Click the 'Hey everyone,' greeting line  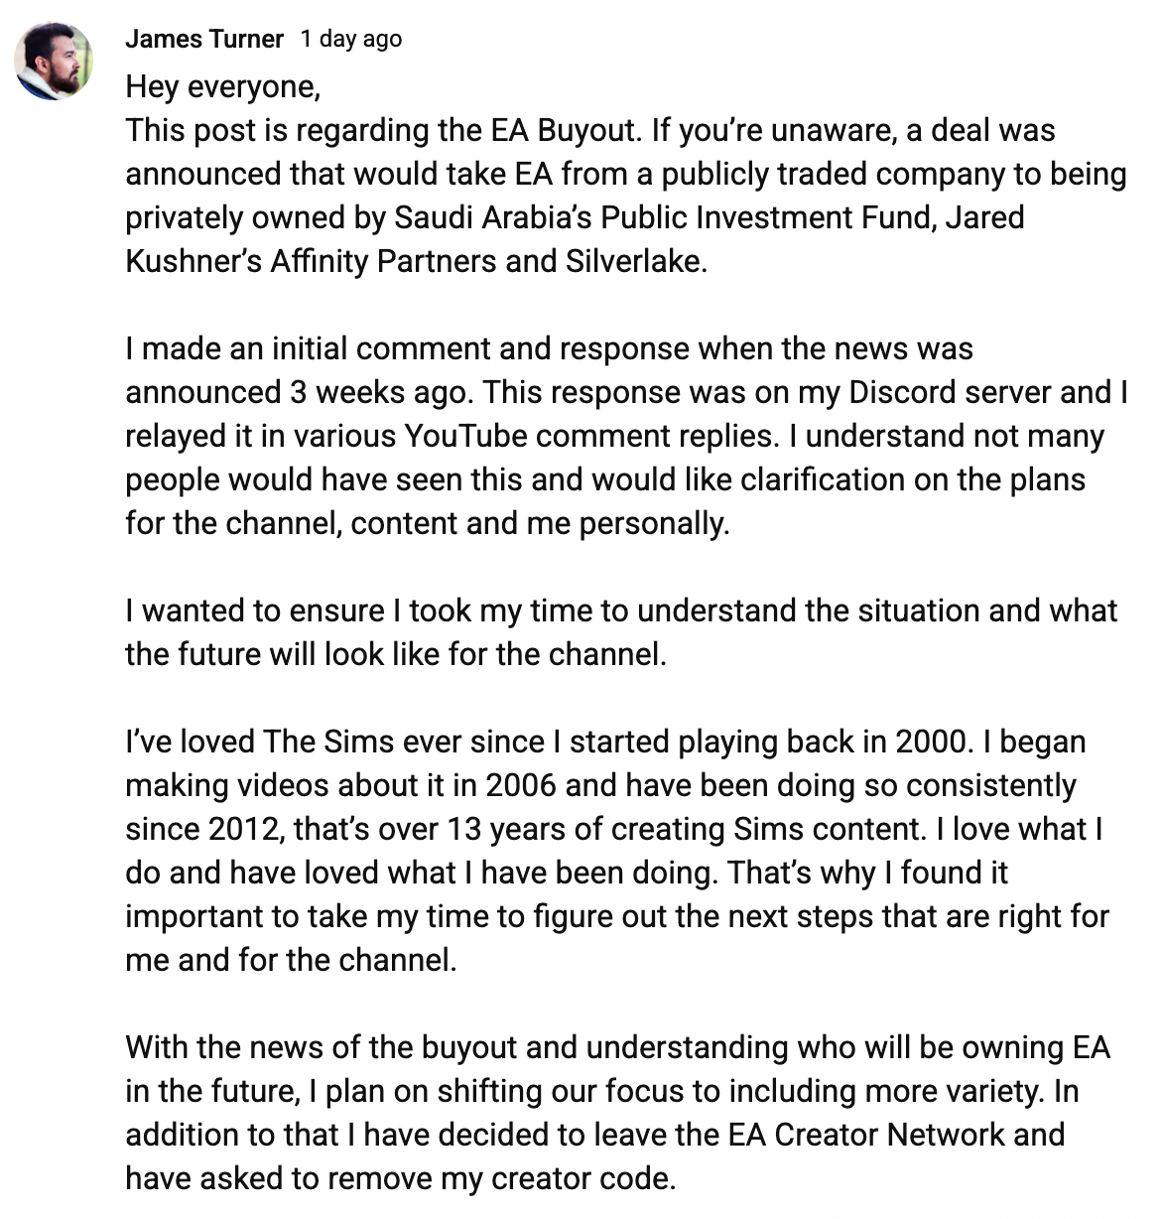coord(222,87)
